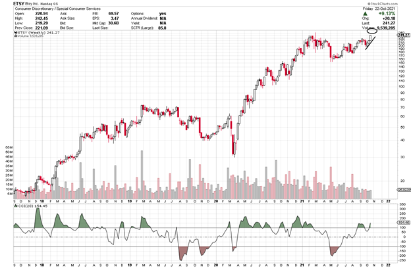Click the 'ETSY (Weekly) 241.27' chart legend
This screenshot has width=411, height=268.
point(38,33)
